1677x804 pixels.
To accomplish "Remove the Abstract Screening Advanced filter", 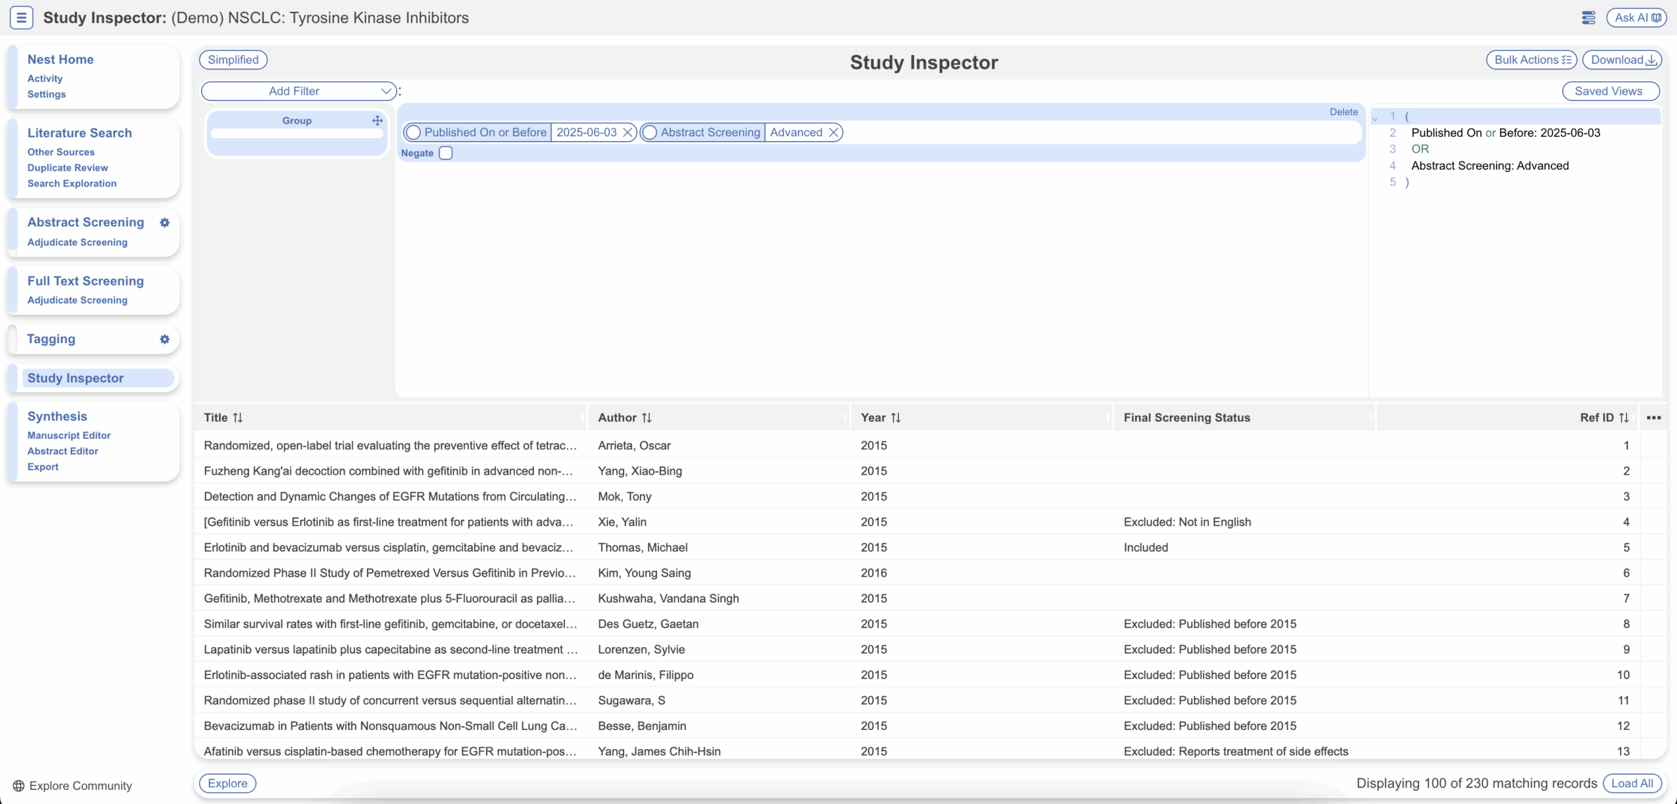I will [x=833, y=132].
